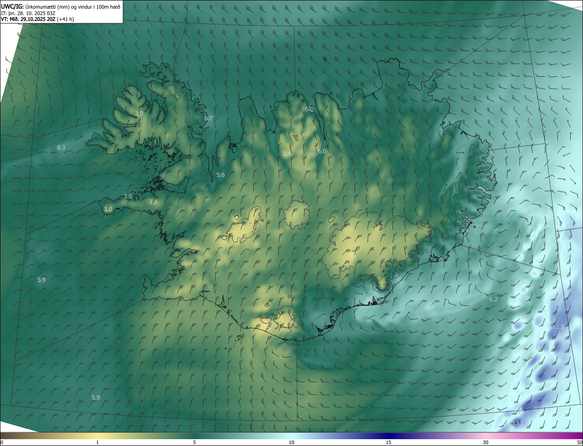Click the "30" tick label on the colorbar
The width and height of the screenshot is (583, 446).
[x=486, y=442]
